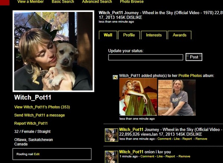Open the gray t-shirt photo thumbnail
The width and height of the screenshot is (223, 163).
pos(177,98)
